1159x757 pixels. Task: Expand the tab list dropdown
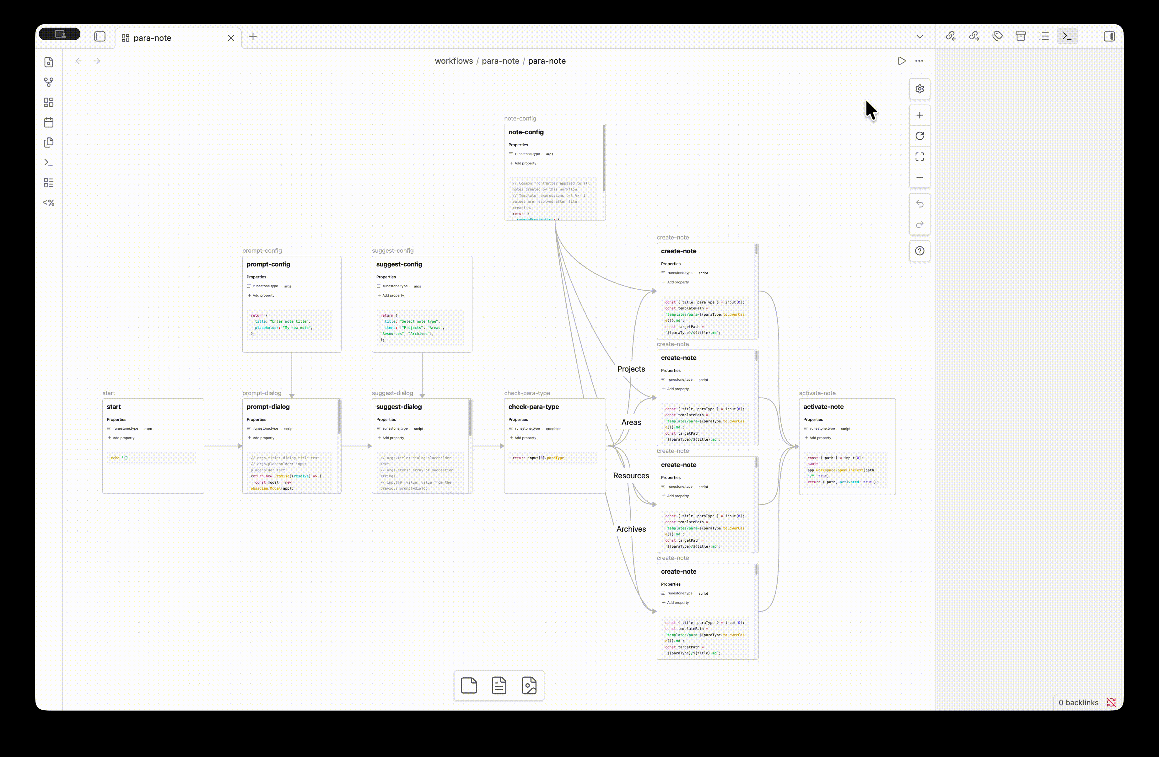click(x=919, y=36)
